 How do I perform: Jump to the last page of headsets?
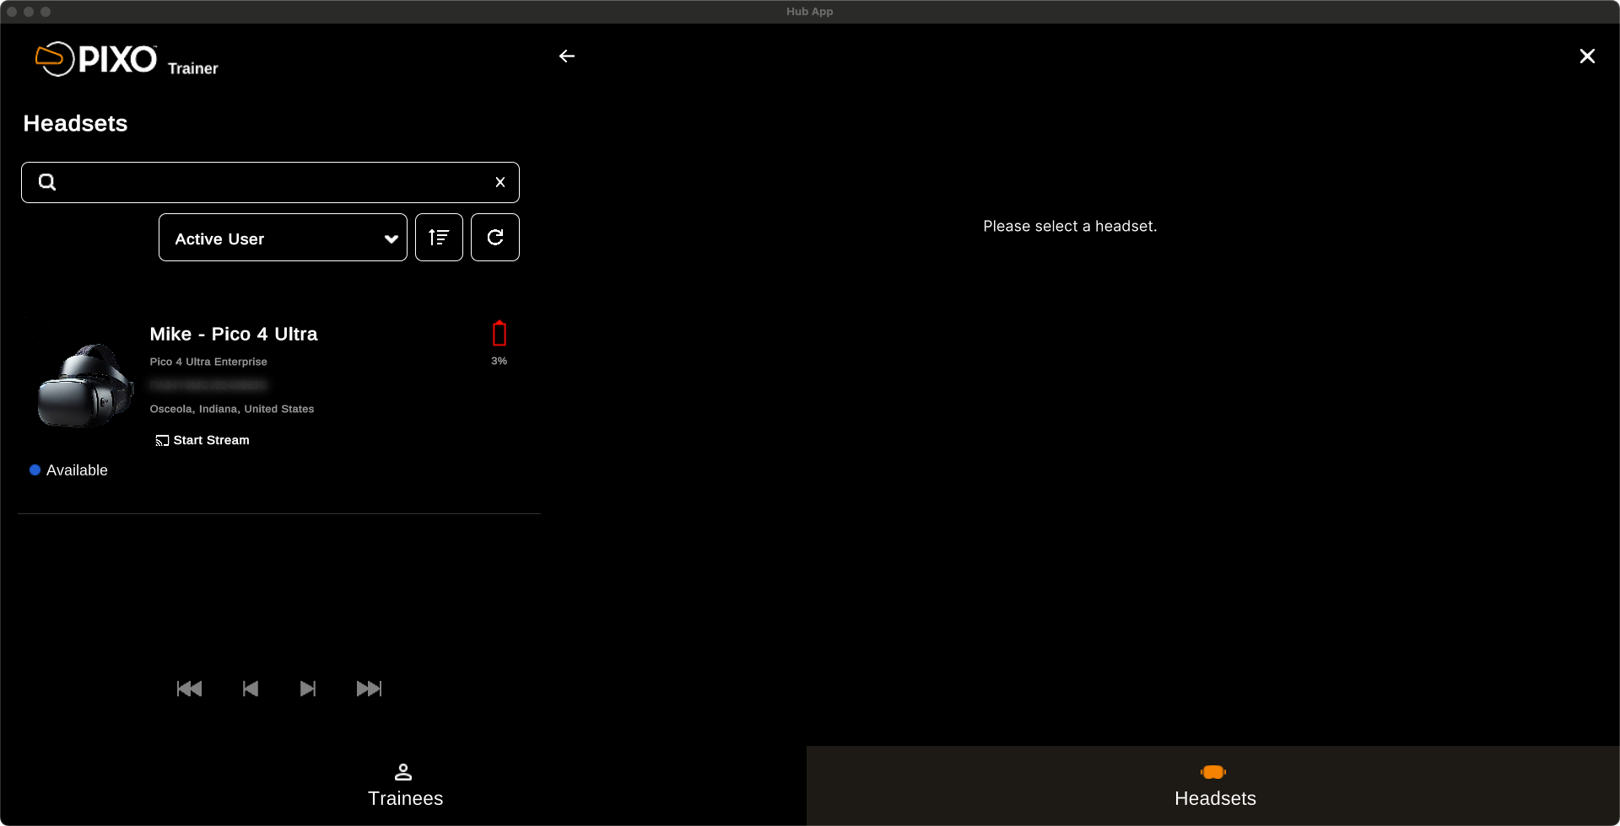pos(370,689)
